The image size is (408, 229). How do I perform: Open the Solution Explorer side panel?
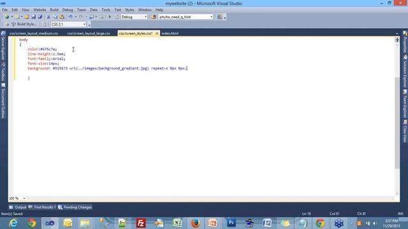[405, 71]
